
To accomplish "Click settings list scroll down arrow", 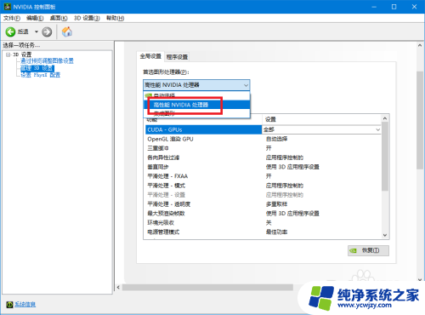I will click(385, 235).
